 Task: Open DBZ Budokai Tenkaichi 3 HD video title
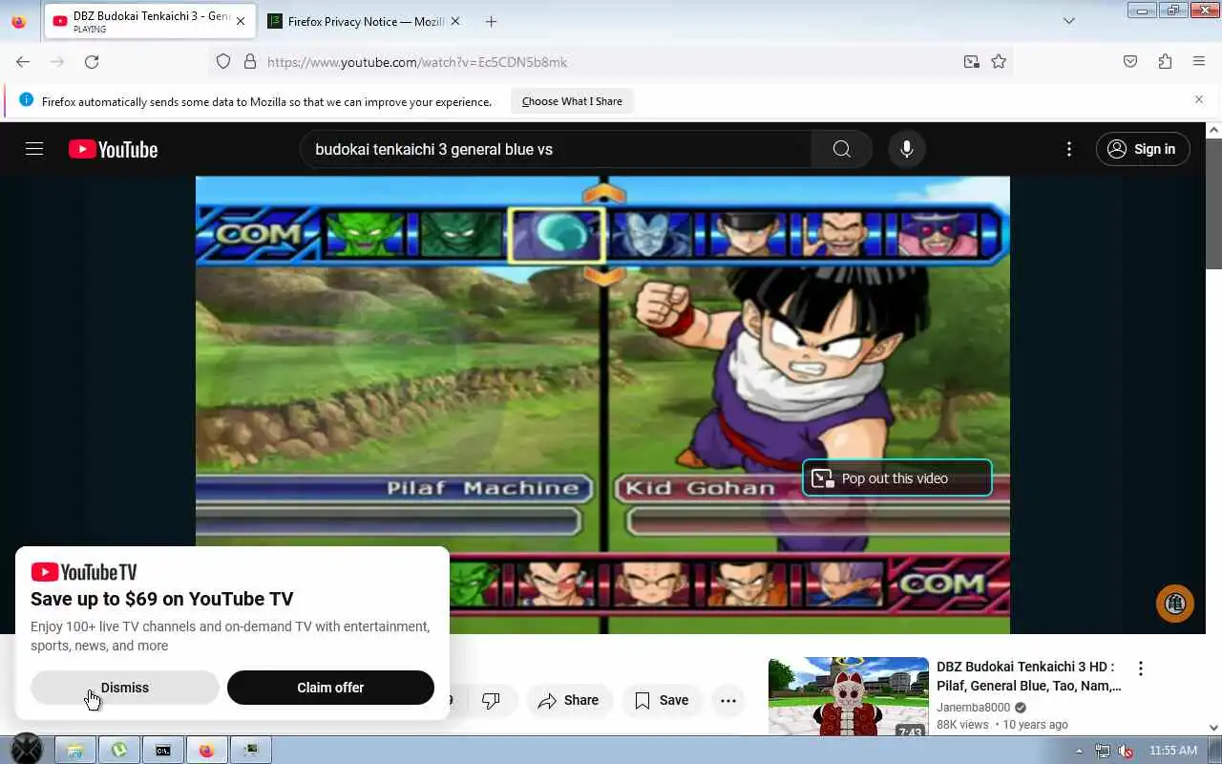pos(1029,676)
